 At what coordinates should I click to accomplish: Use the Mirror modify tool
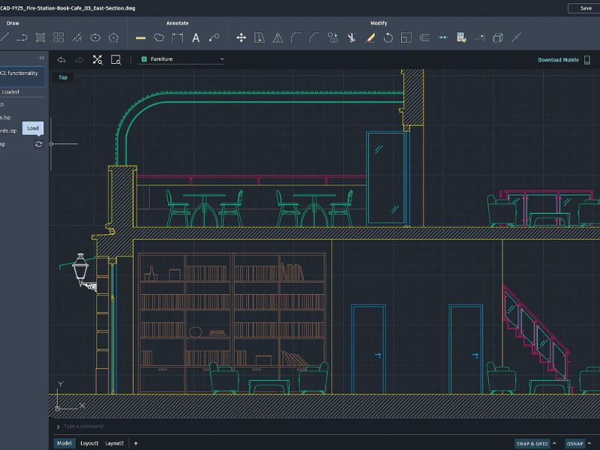(277, 37)
